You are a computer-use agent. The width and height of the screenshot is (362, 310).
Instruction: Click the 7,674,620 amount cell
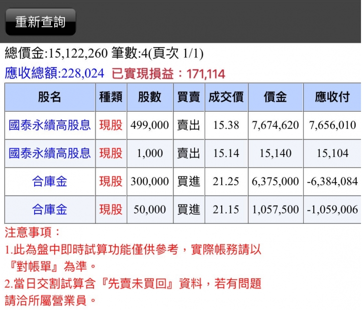coord(276,125)
